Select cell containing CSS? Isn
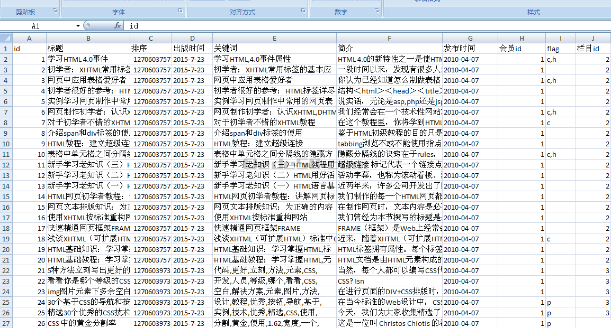 [389, 281]
